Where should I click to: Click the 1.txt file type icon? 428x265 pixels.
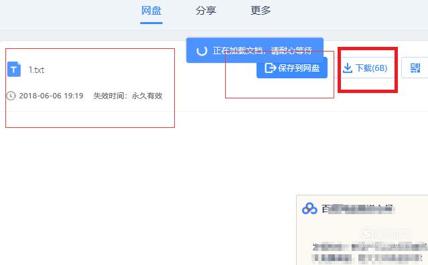14,69
